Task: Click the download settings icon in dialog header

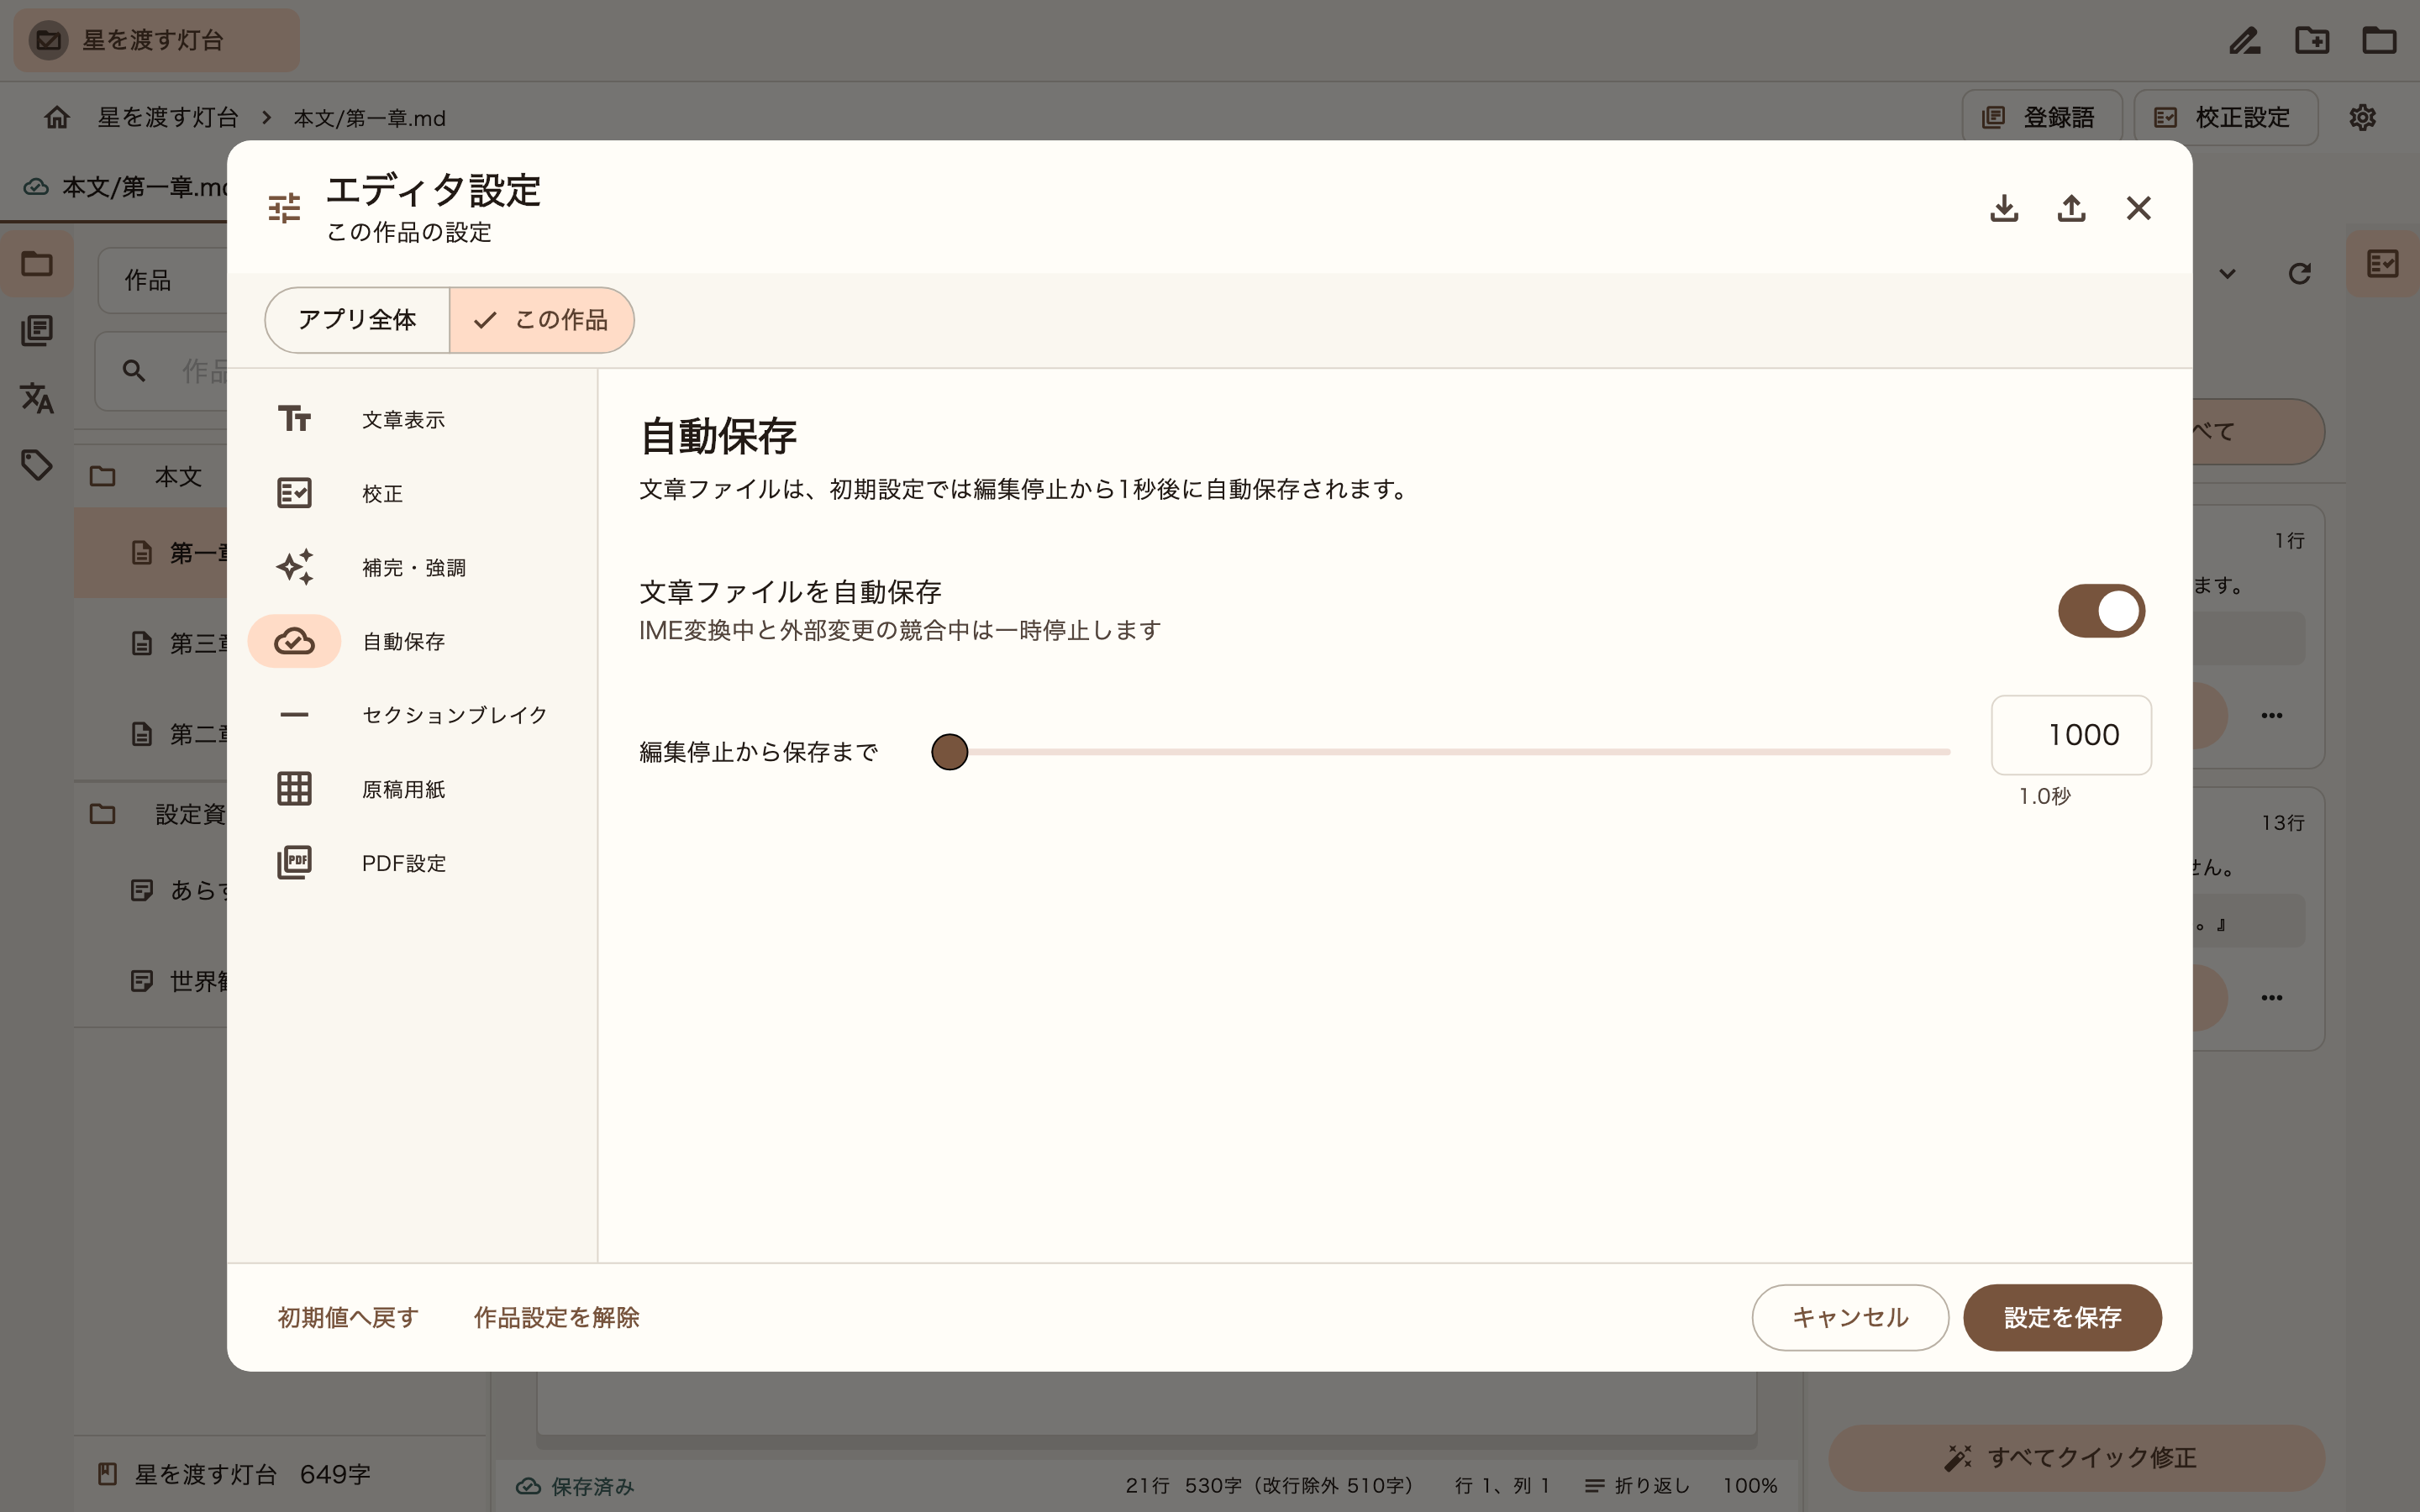Action: click(x=2004, y=208)
